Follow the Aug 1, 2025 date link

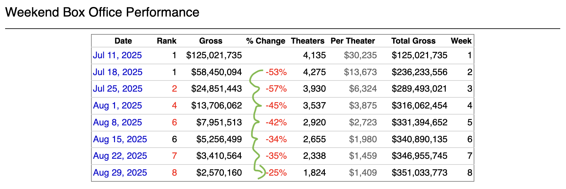[117, 106]
